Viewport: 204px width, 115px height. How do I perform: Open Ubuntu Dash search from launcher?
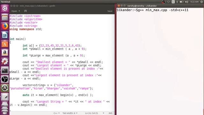coord(5,9)
